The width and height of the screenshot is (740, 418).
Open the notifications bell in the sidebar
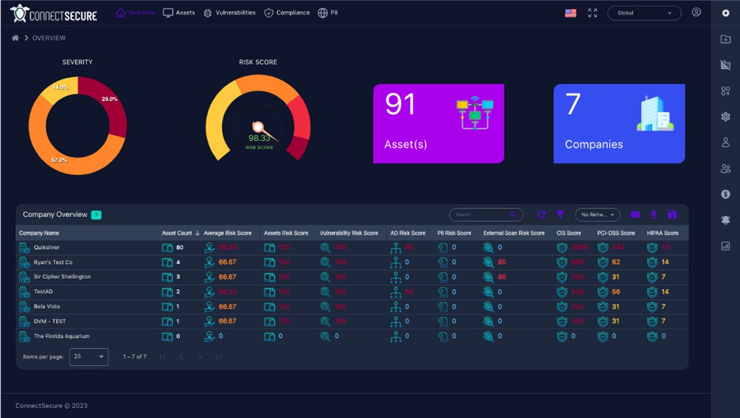(x=726, y=219)
